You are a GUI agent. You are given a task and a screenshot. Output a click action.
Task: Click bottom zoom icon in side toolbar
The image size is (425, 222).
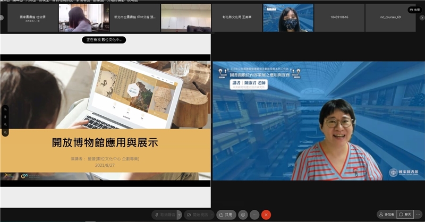pyautogui.click(x=5, y=133)
